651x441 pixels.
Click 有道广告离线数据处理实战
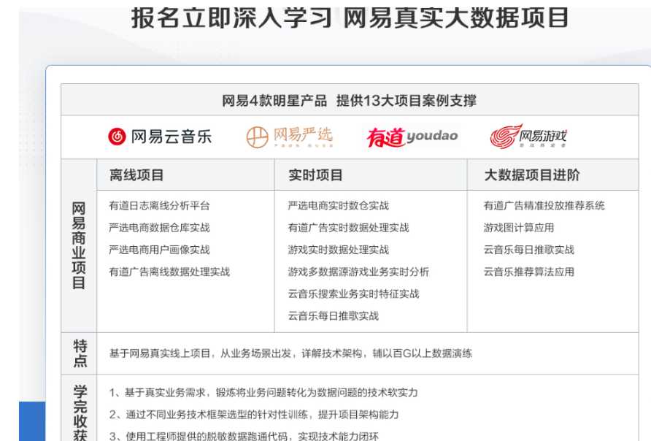(169, 272)
